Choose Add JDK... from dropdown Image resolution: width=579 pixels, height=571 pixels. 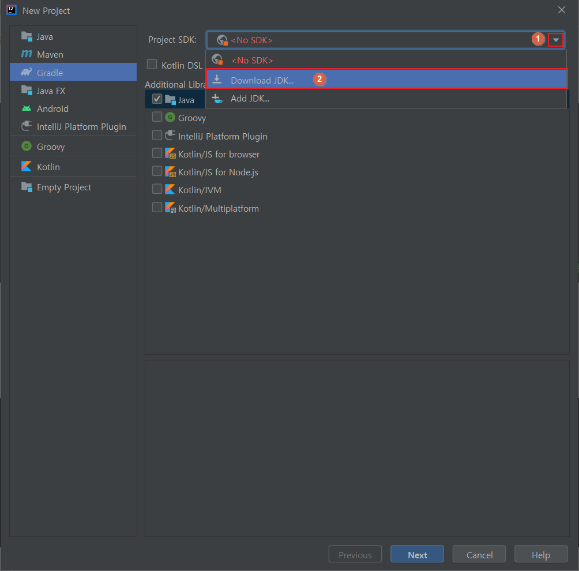[386, 99]
